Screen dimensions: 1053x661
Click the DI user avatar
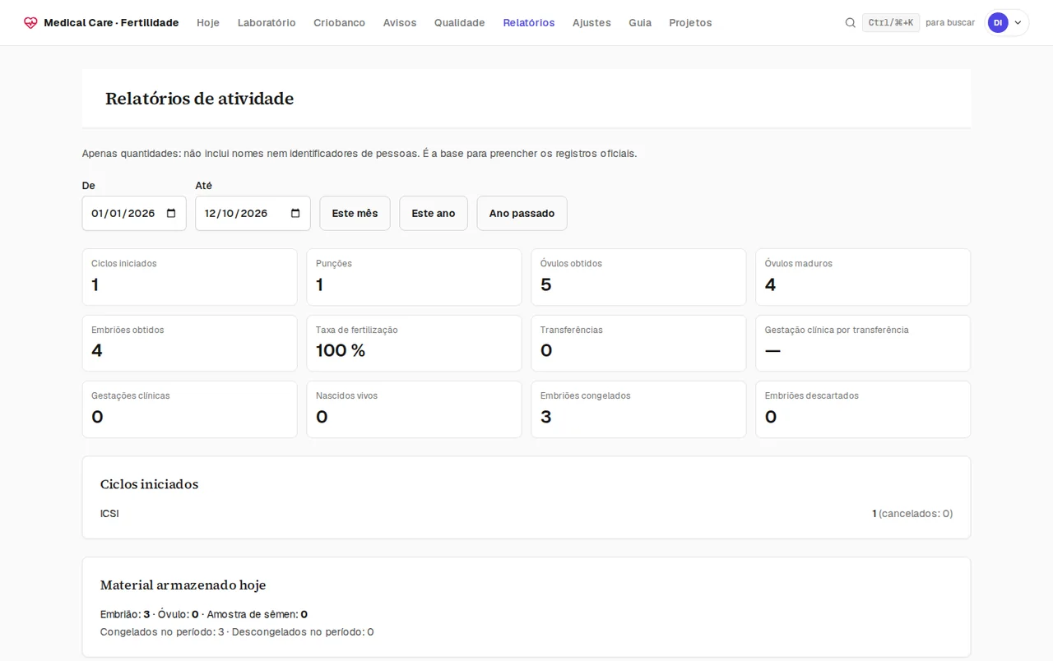[998, 23]
